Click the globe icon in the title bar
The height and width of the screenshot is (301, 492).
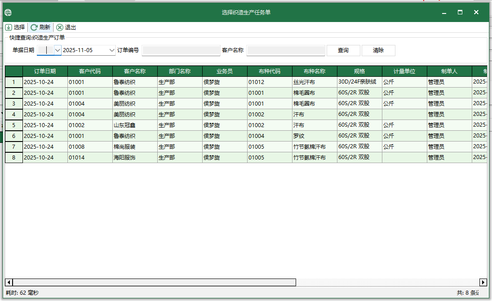pyautogui.click(x=7, y=12)
